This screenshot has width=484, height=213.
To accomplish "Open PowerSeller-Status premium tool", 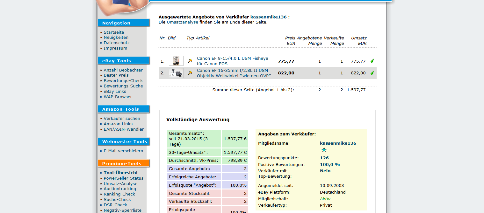I will (123, 178).
